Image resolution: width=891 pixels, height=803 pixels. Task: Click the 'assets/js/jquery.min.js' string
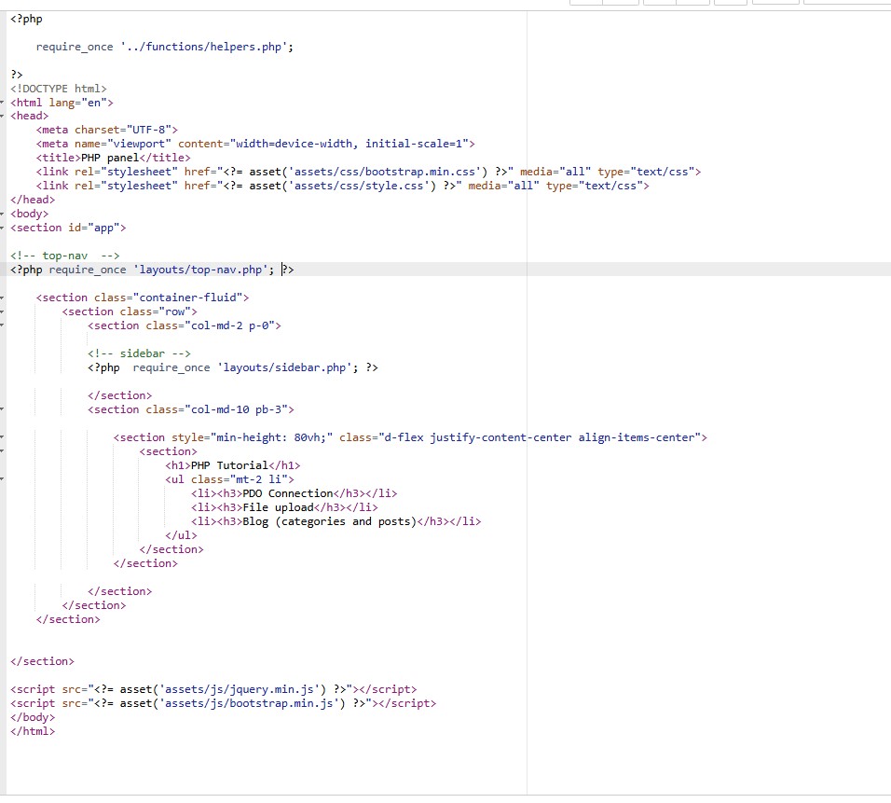coord(240,690)
